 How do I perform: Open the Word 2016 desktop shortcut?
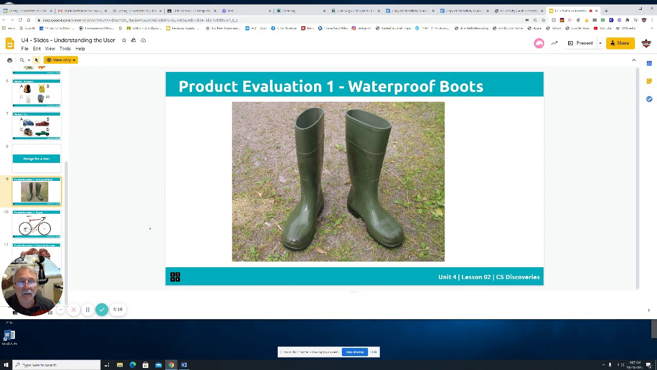(x=9, y=338)
